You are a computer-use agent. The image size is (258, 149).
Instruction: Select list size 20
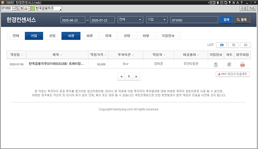coord(221,45)
